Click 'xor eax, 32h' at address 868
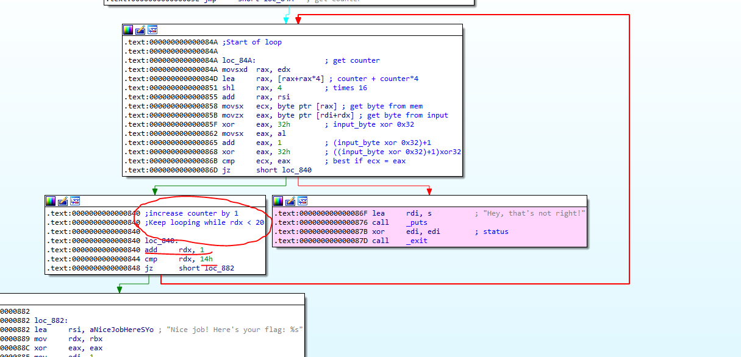741x357 pixels. point(256,152)
